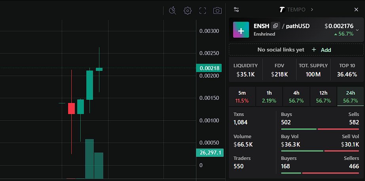Click the Buyers 168 count

285,166
